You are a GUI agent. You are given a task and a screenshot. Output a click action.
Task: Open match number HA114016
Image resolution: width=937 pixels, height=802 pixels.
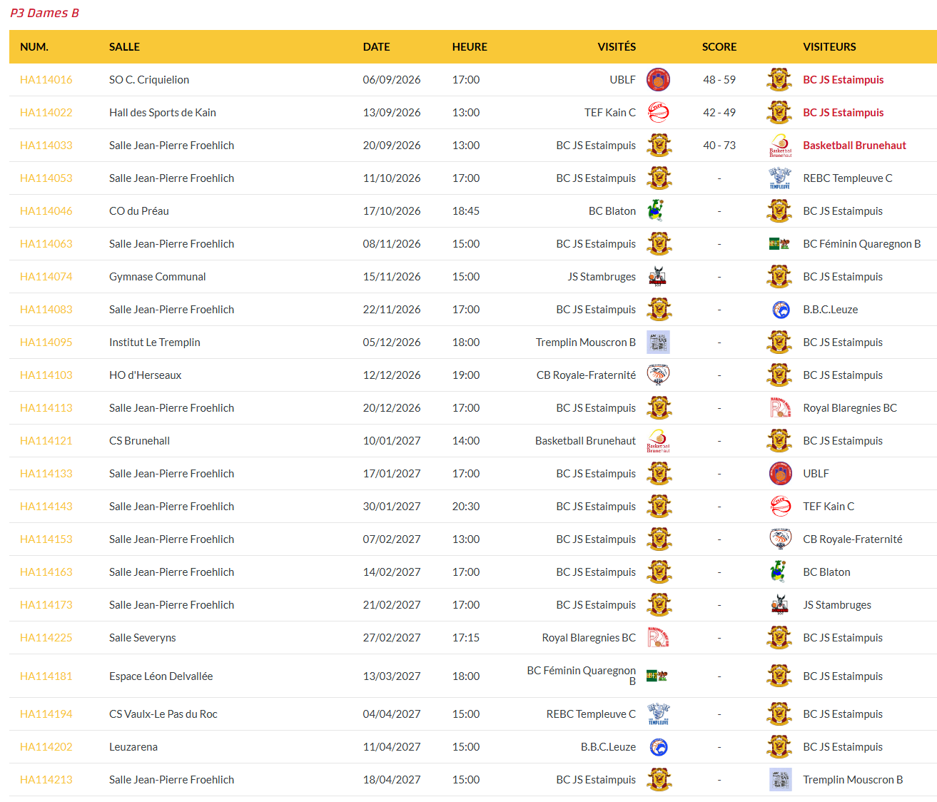[46, 80]
